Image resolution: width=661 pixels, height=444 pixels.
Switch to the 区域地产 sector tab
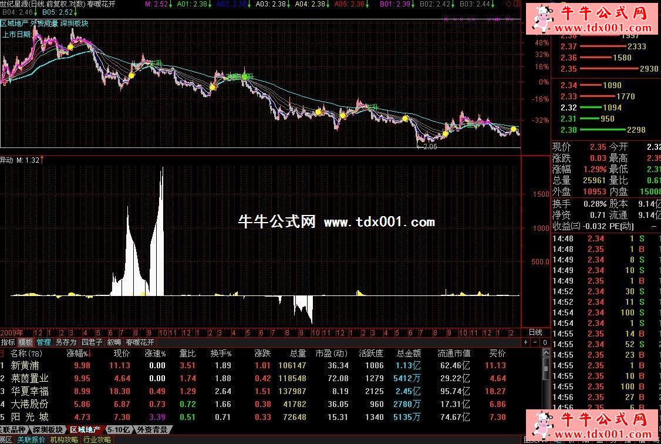click(x=85, y=430)
